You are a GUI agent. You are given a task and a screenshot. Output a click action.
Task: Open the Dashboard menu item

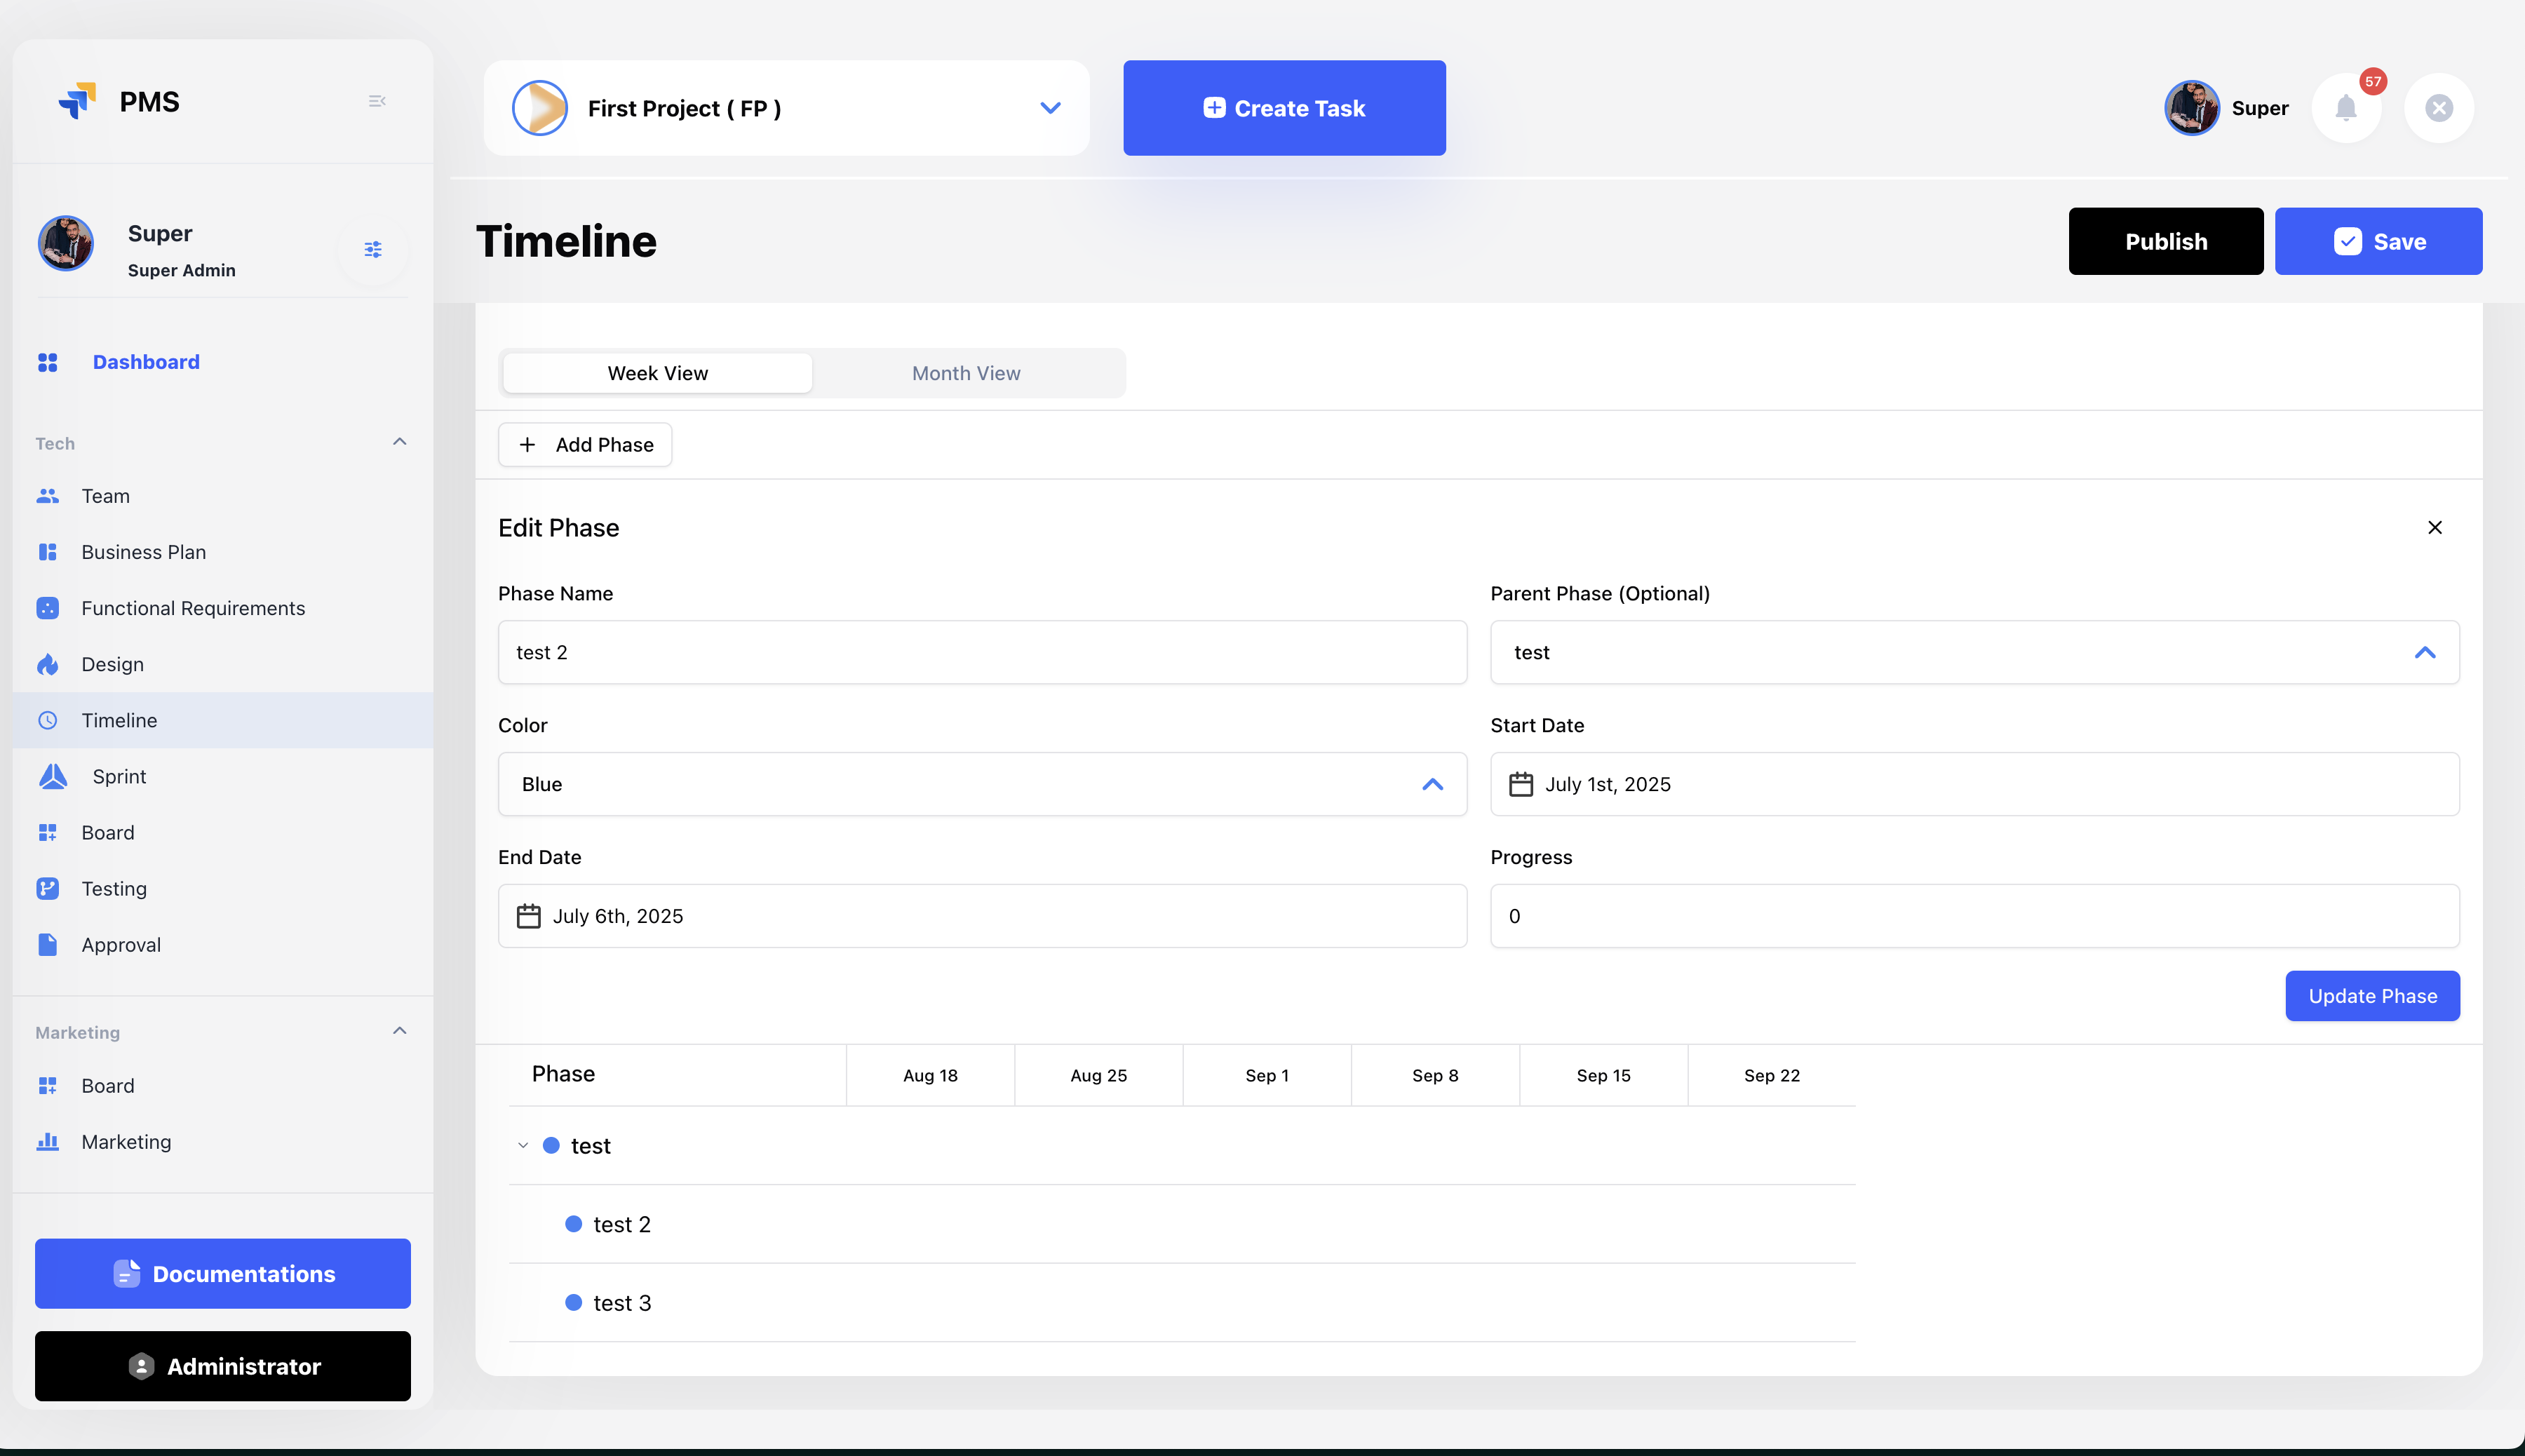pyautogui.click(x=146, y=362)
